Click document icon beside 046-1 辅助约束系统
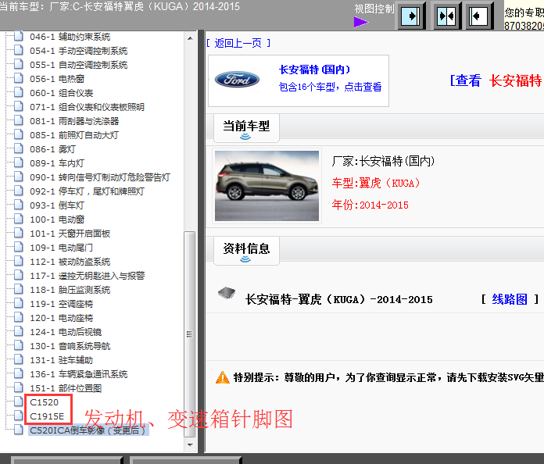 coord(19,36)
